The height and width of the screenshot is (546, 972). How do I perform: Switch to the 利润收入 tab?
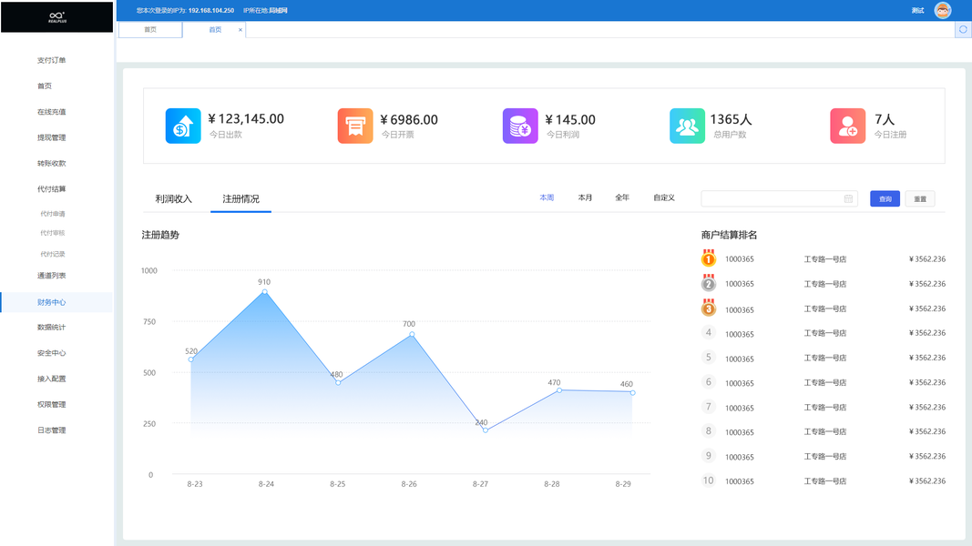pos(174,198)
